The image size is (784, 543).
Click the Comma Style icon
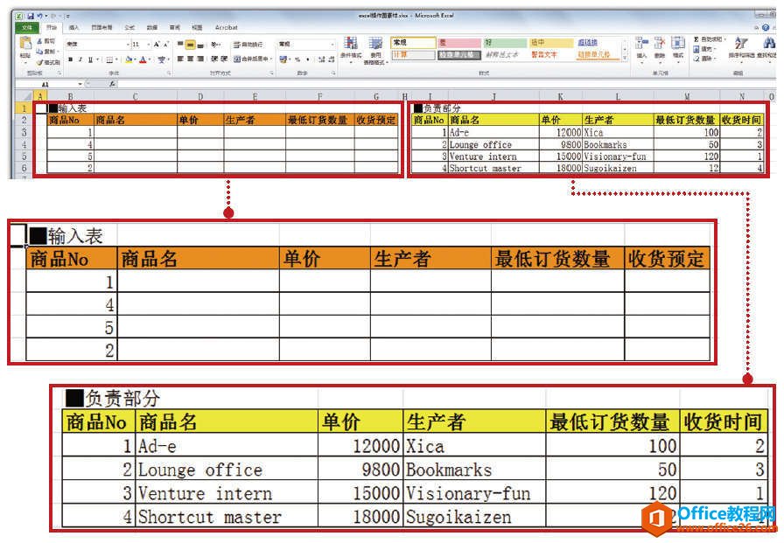[307, 59]
